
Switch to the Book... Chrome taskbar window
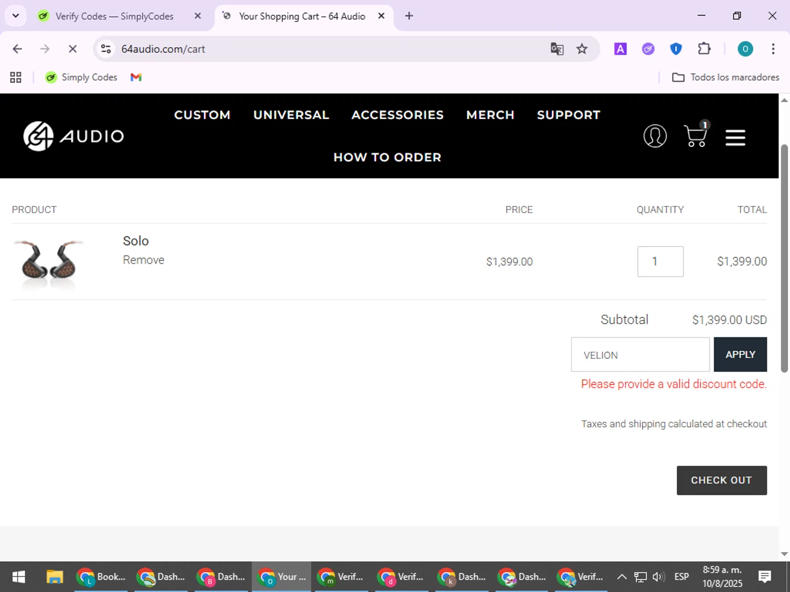coord(101,577)
